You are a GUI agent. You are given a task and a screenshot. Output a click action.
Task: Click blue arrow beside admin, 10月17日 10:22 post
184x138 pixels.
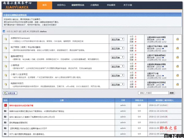(x=163, y=58)
